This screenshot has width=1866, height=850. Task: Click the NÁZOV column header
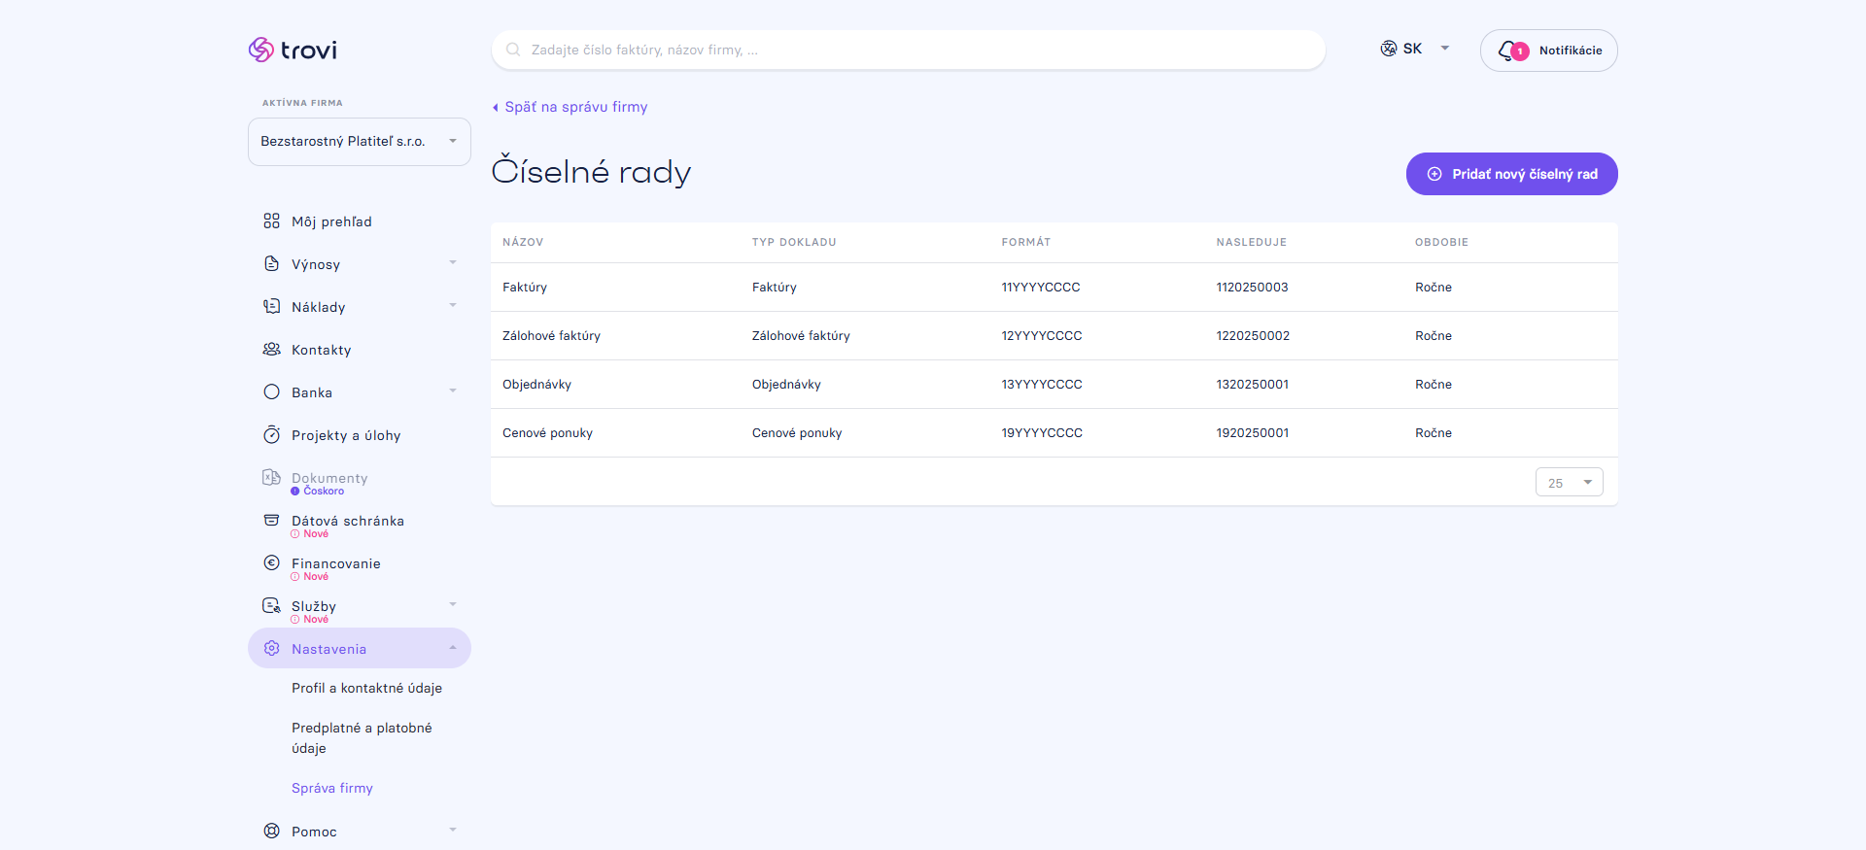coord(523,242)
